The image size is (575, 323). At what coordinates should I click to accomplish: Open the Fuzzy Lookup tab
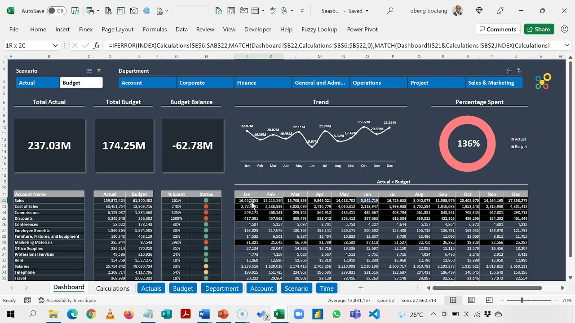(319, 29)
